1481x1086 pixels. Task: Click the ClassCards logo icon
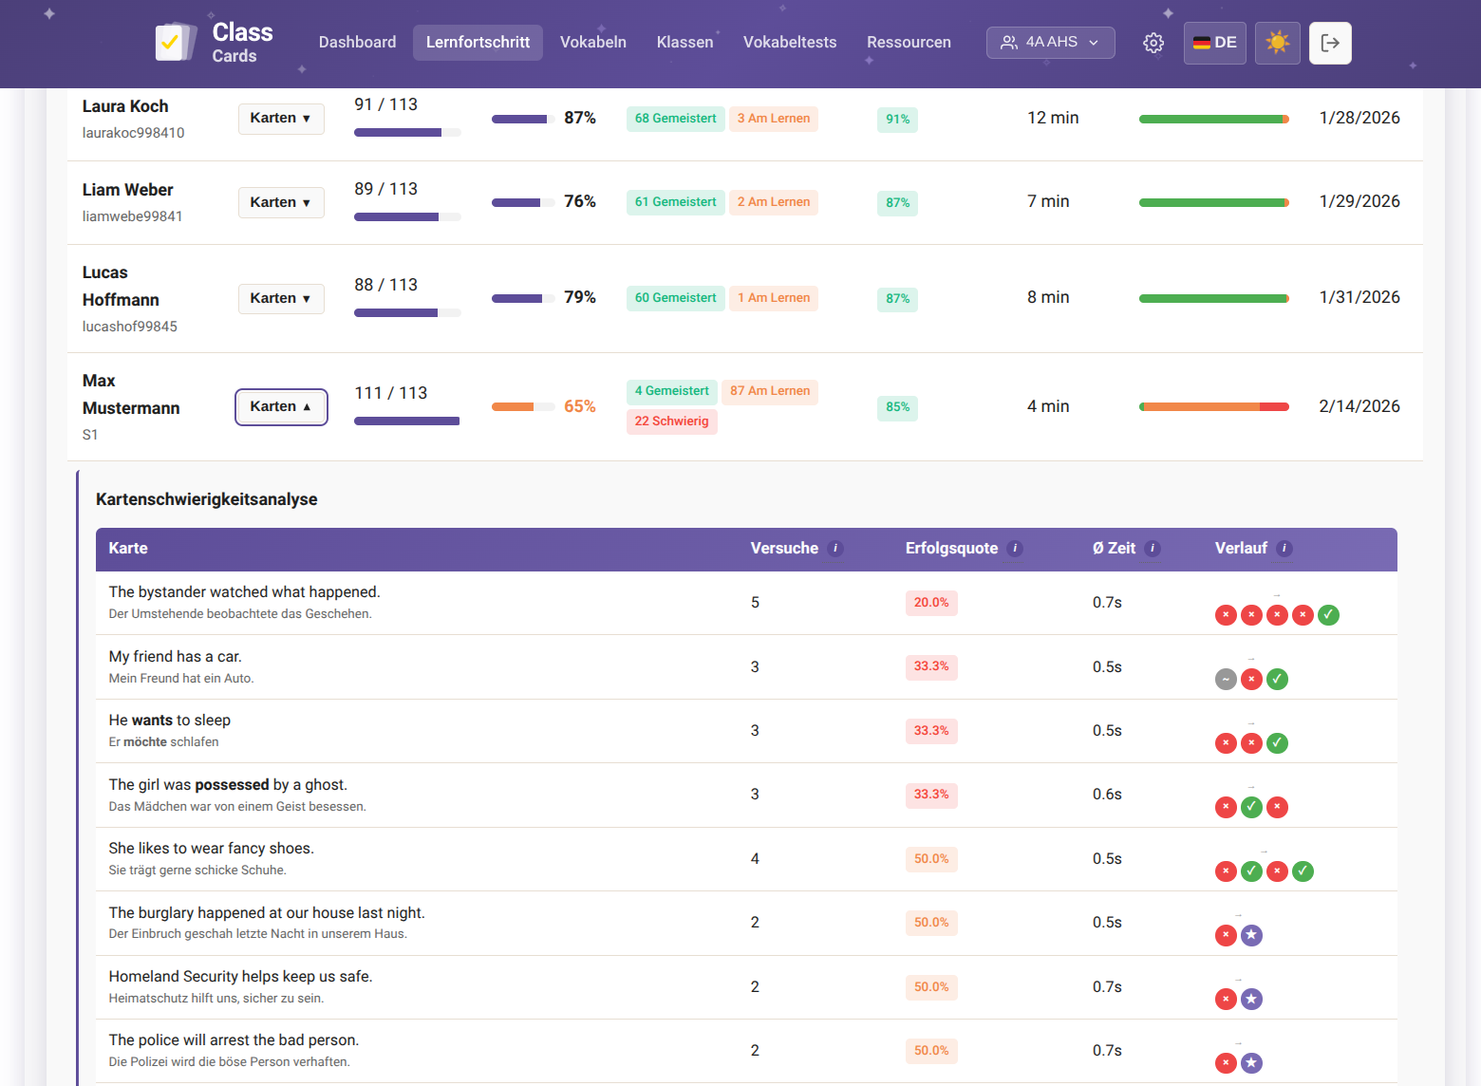point(176,42)
